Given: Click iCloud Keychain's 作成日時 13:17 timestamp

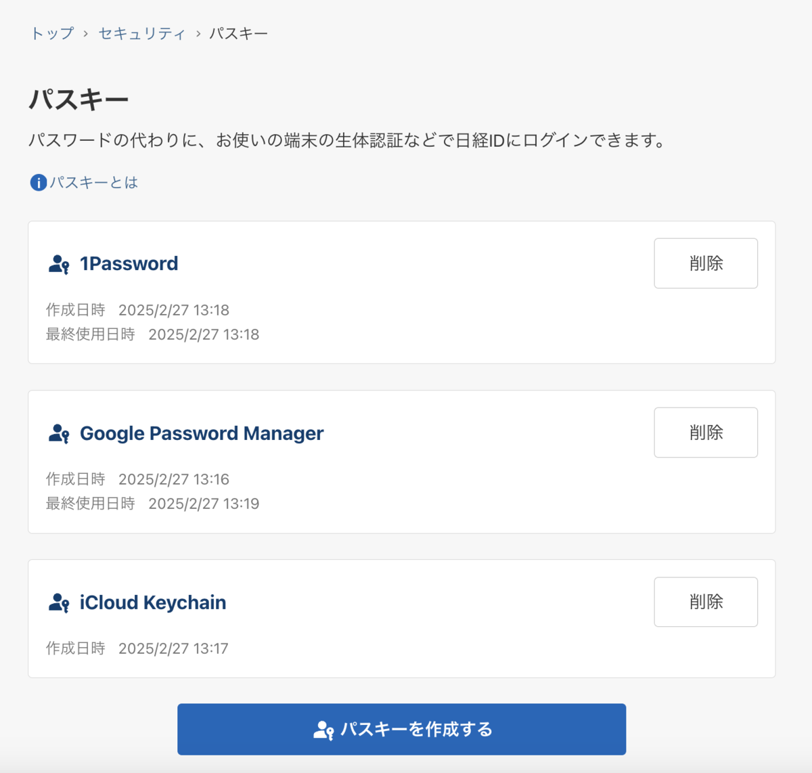Looking at the screenshot, I should coord(173,648).
